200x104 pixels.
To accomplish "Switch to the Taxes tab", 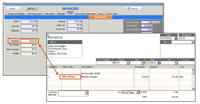I will 101,13.
